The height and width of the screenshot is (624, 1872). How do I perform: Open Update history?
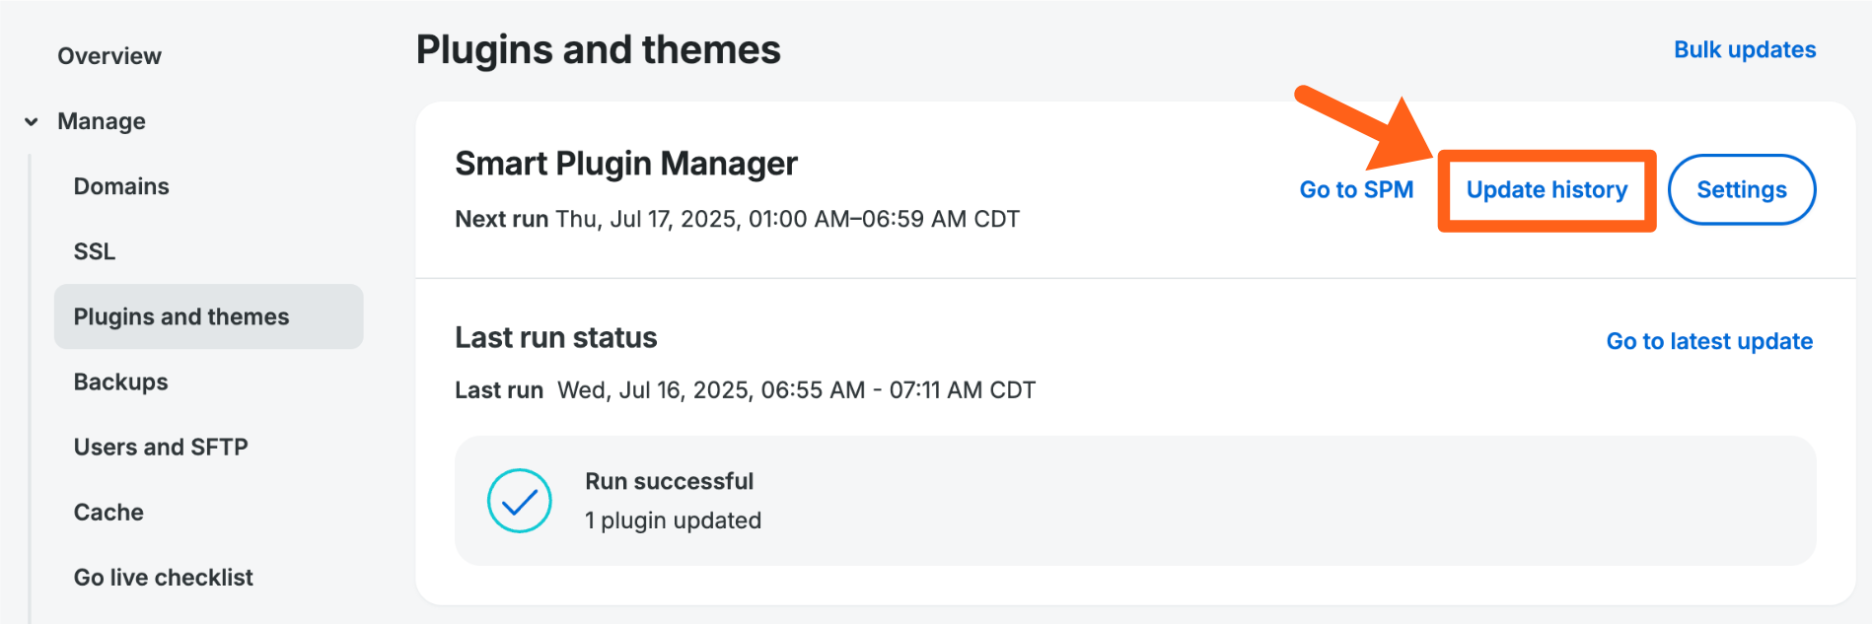(1547, 189)
